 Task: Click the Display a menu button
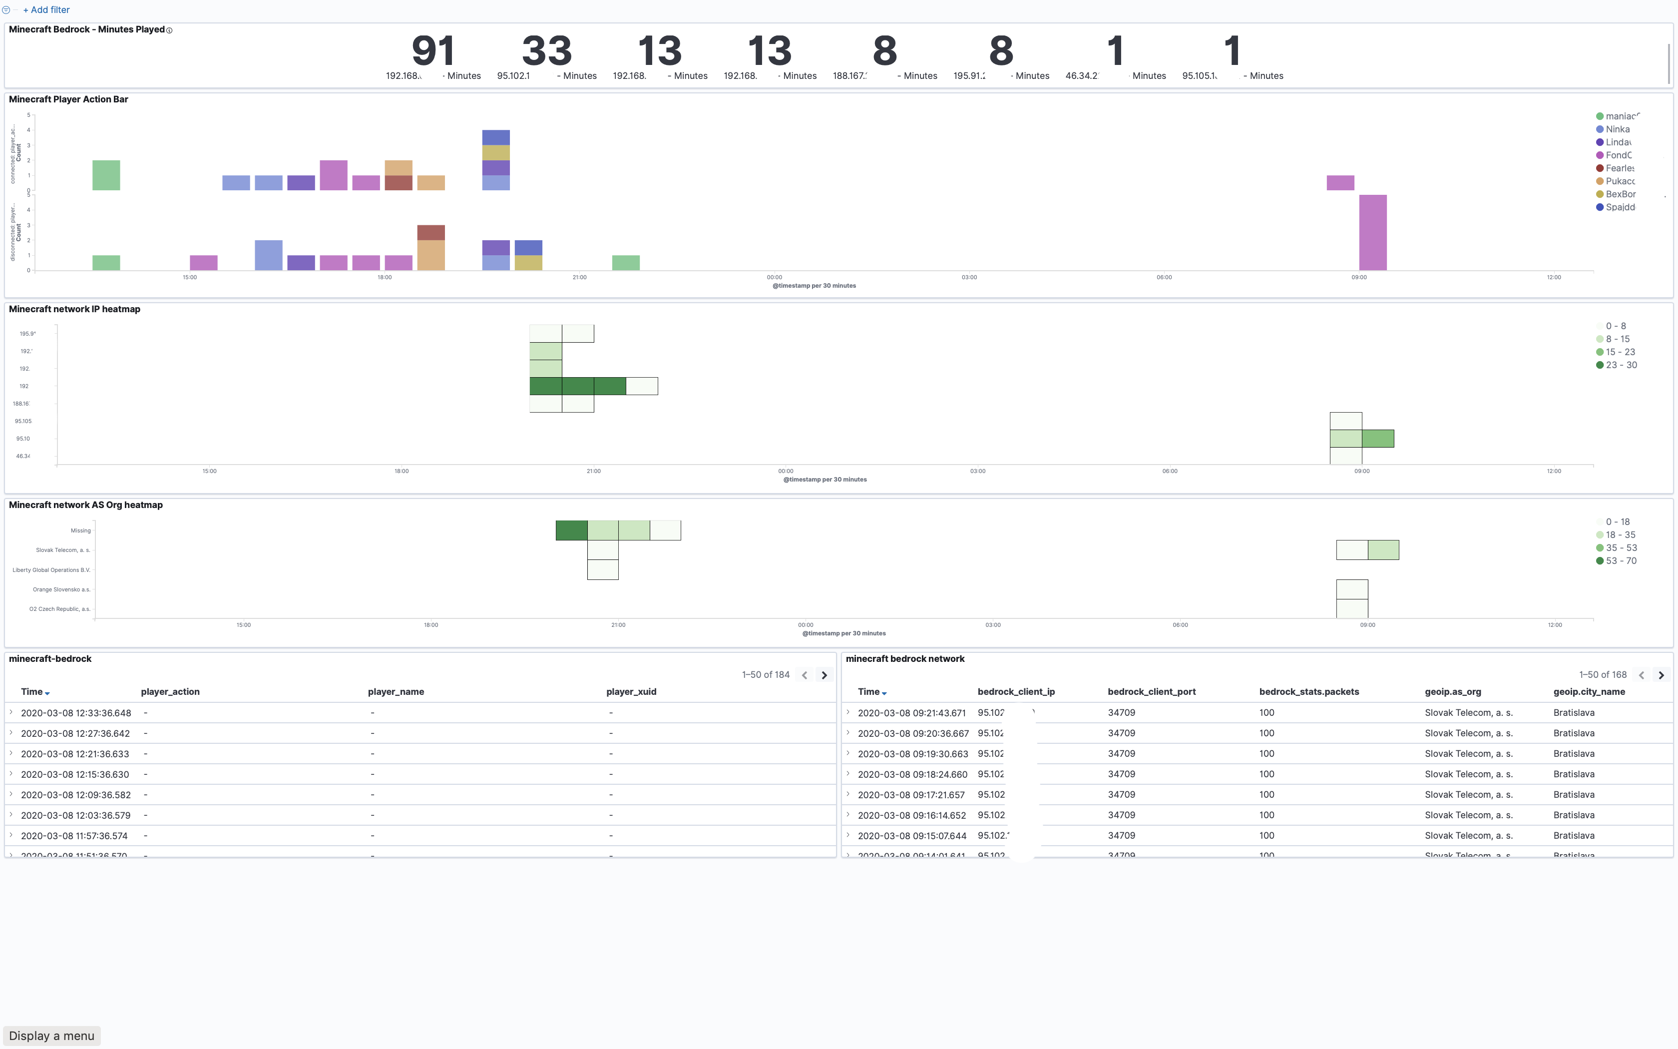51,1036
